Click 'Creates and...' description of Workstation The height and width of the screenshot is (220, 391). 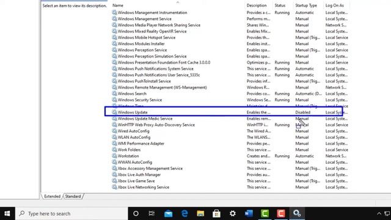[258, 156]
